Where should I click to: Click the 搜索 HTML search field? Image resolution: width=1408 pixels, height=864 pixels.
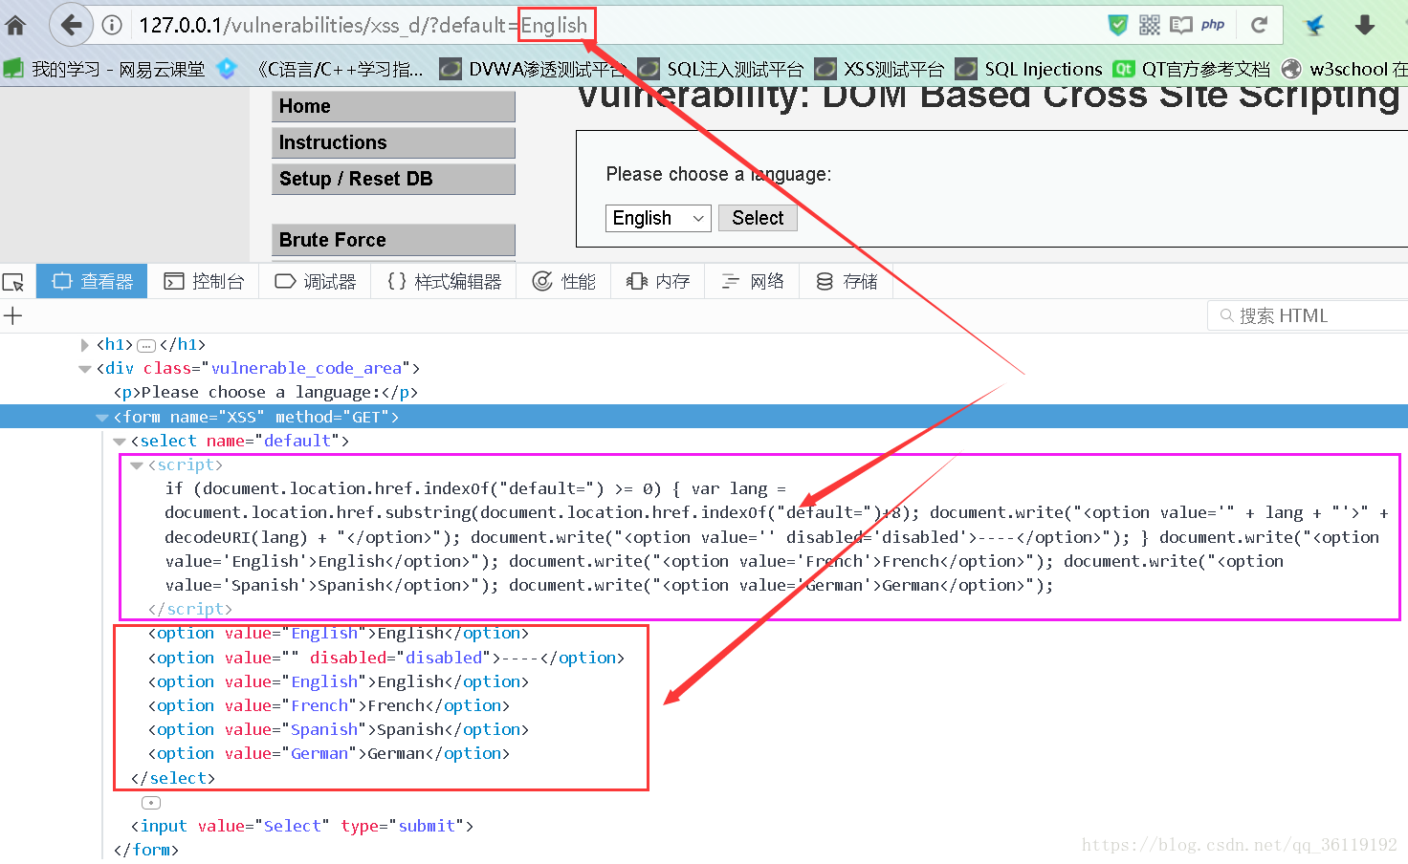[1308, 315]
